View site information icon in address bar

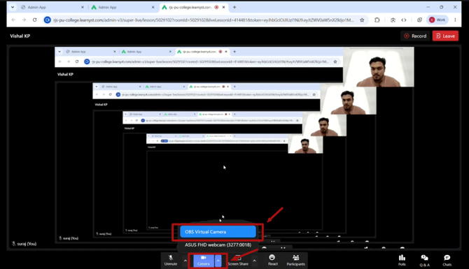(48, 20)
